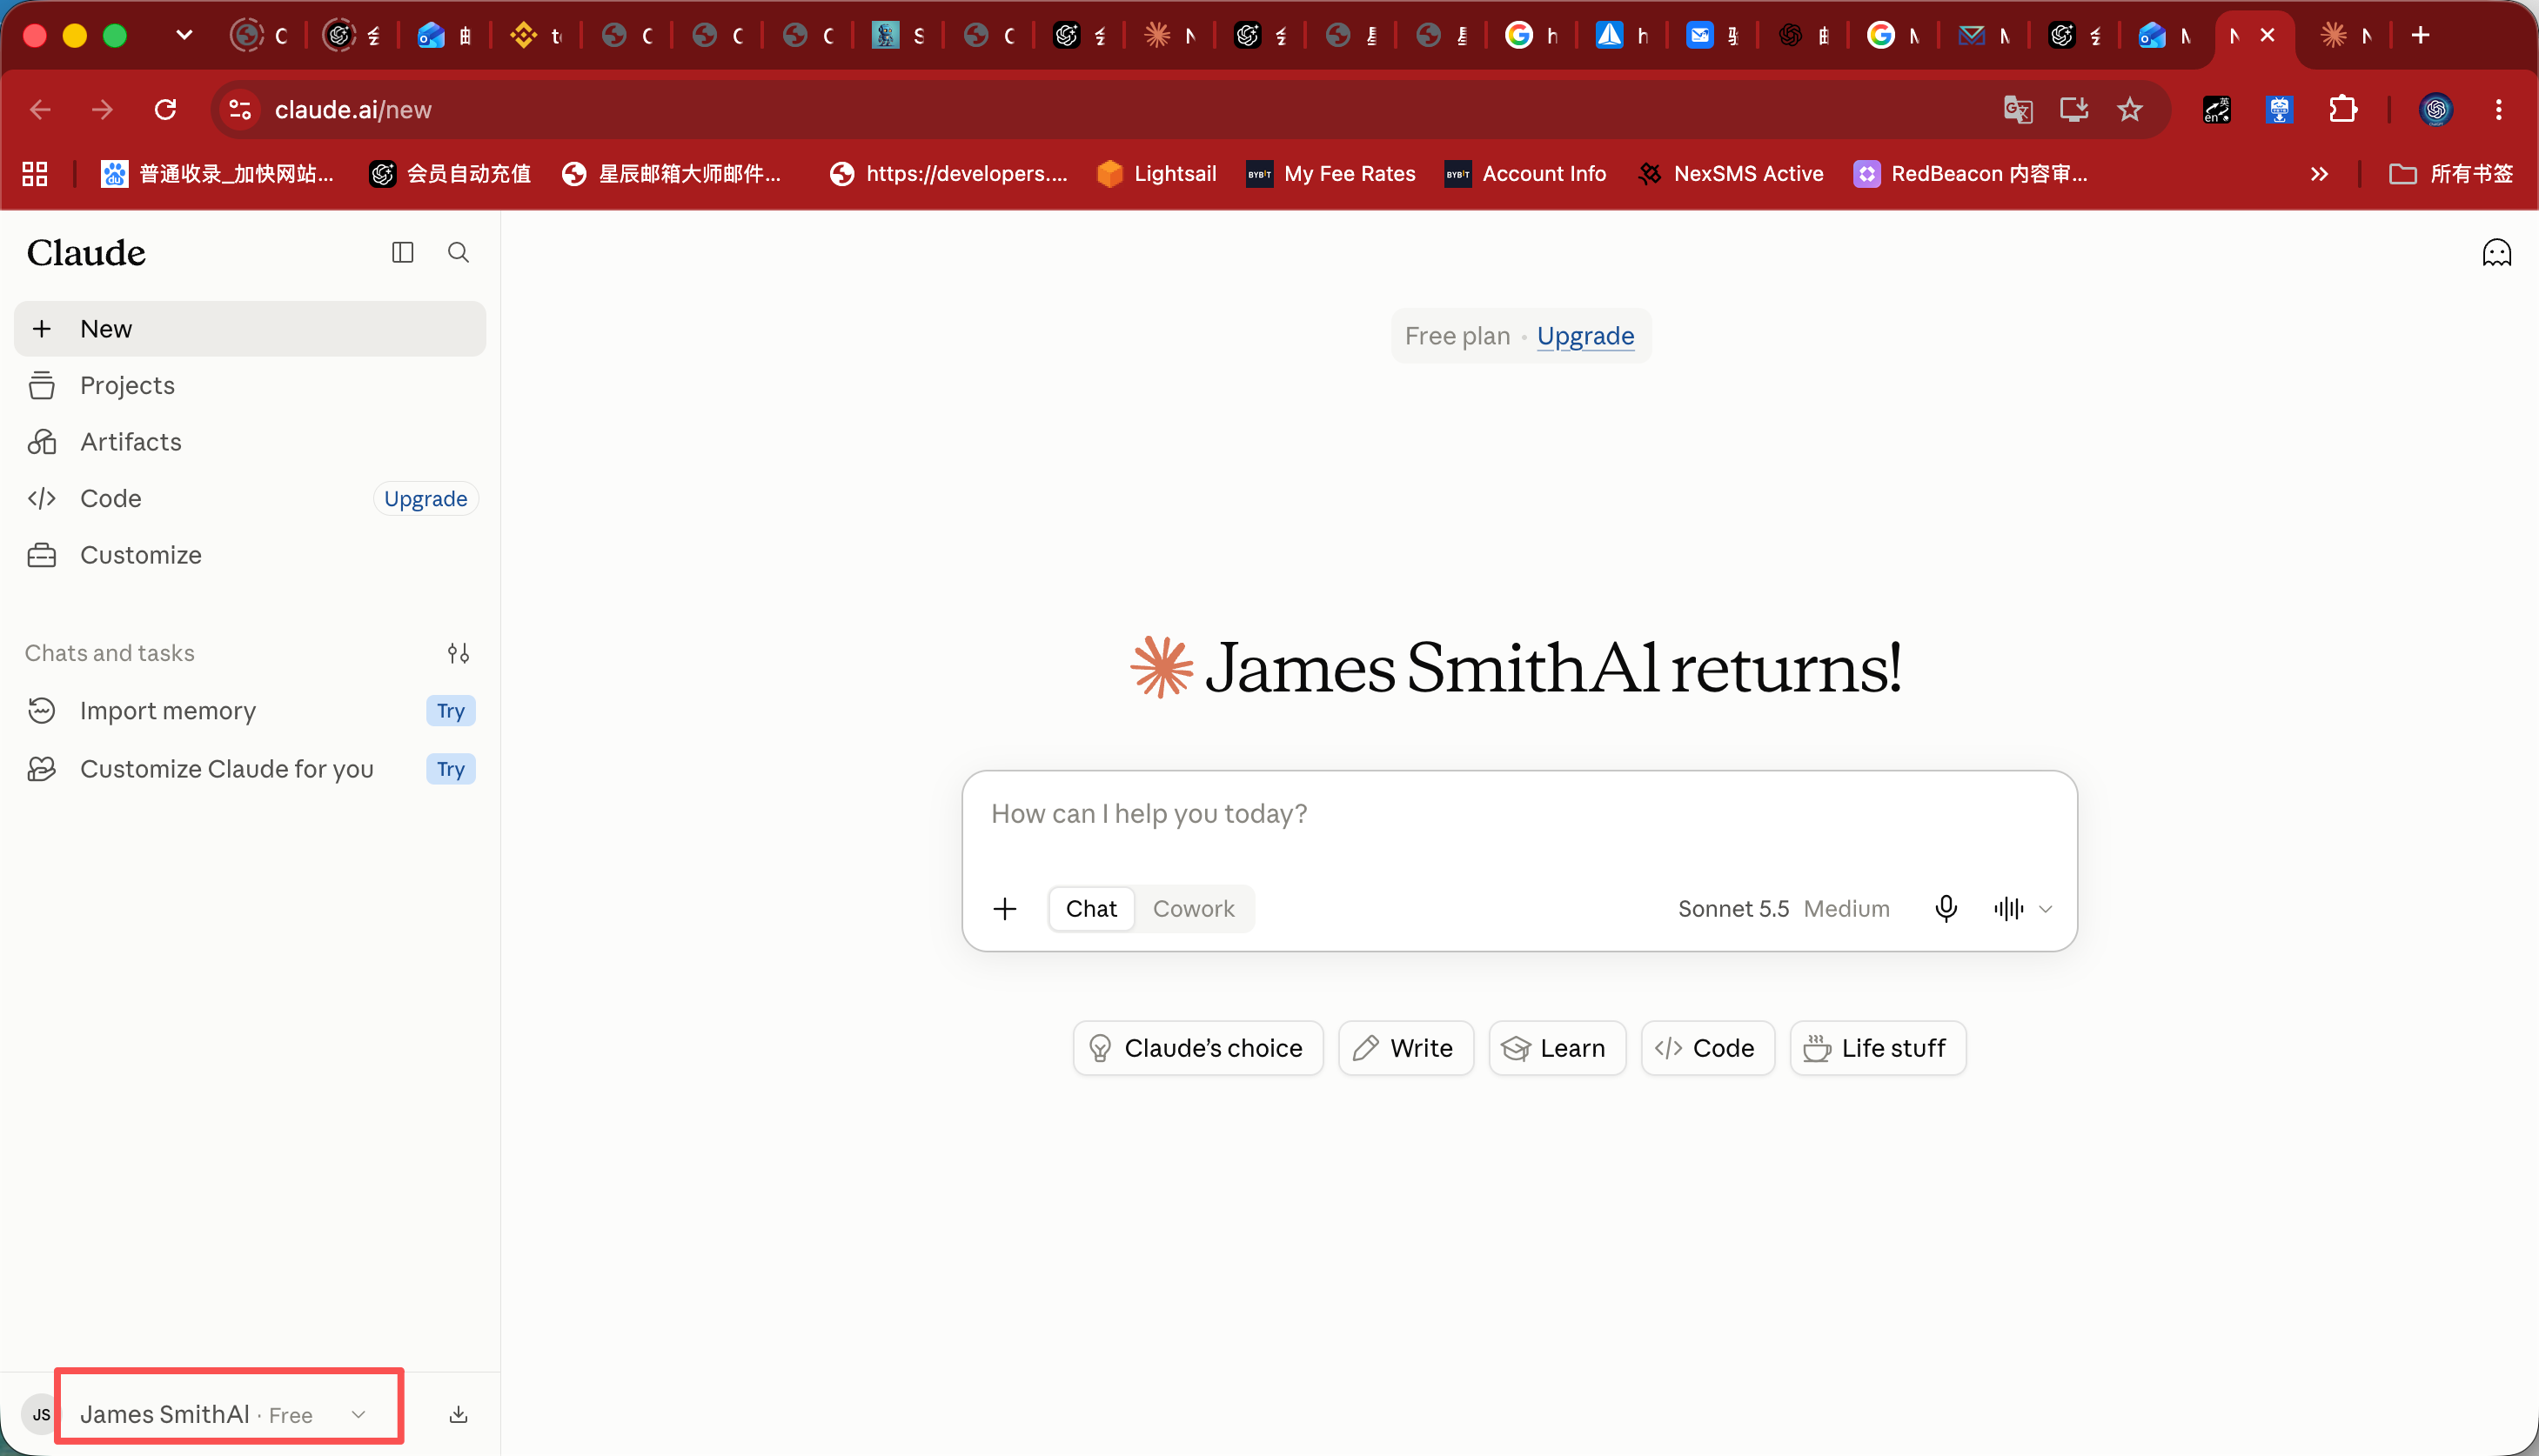
Task: Click Try next to Import memory
Action: pyautogui.click(x=450, y=711)
